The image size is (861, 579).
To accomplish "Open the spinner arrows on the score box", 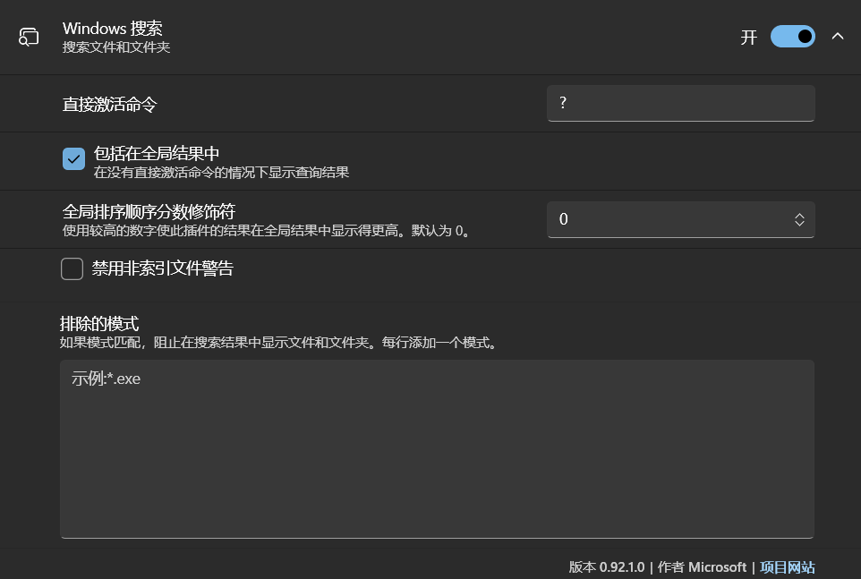I will click(799, 220).
